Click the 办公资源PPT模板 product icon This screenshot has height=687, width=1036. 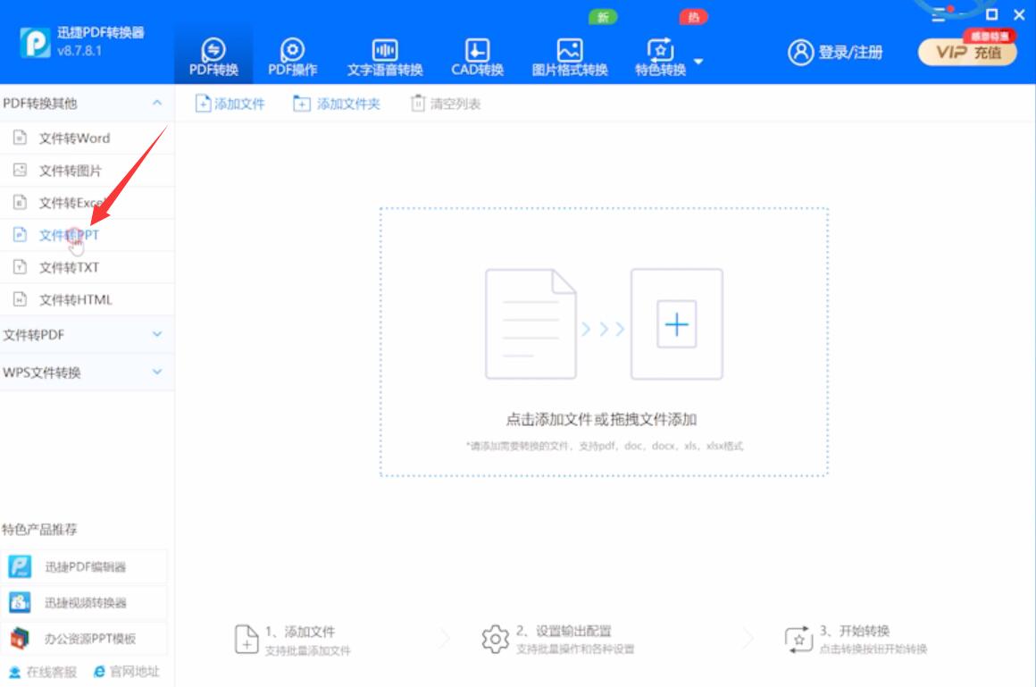(20, 638)
